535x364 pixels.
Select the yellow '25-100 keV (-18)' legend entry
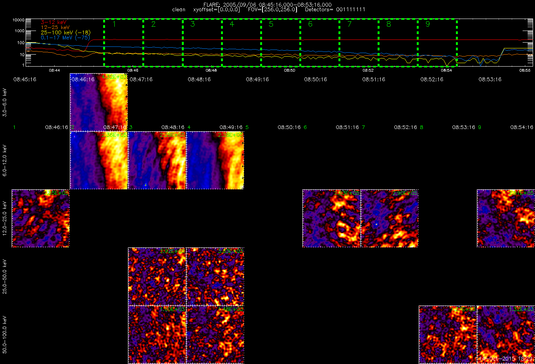click(66, 33)
